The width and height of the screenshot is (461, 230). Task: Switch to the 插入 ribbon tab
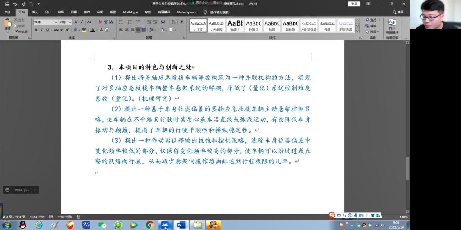35,12
